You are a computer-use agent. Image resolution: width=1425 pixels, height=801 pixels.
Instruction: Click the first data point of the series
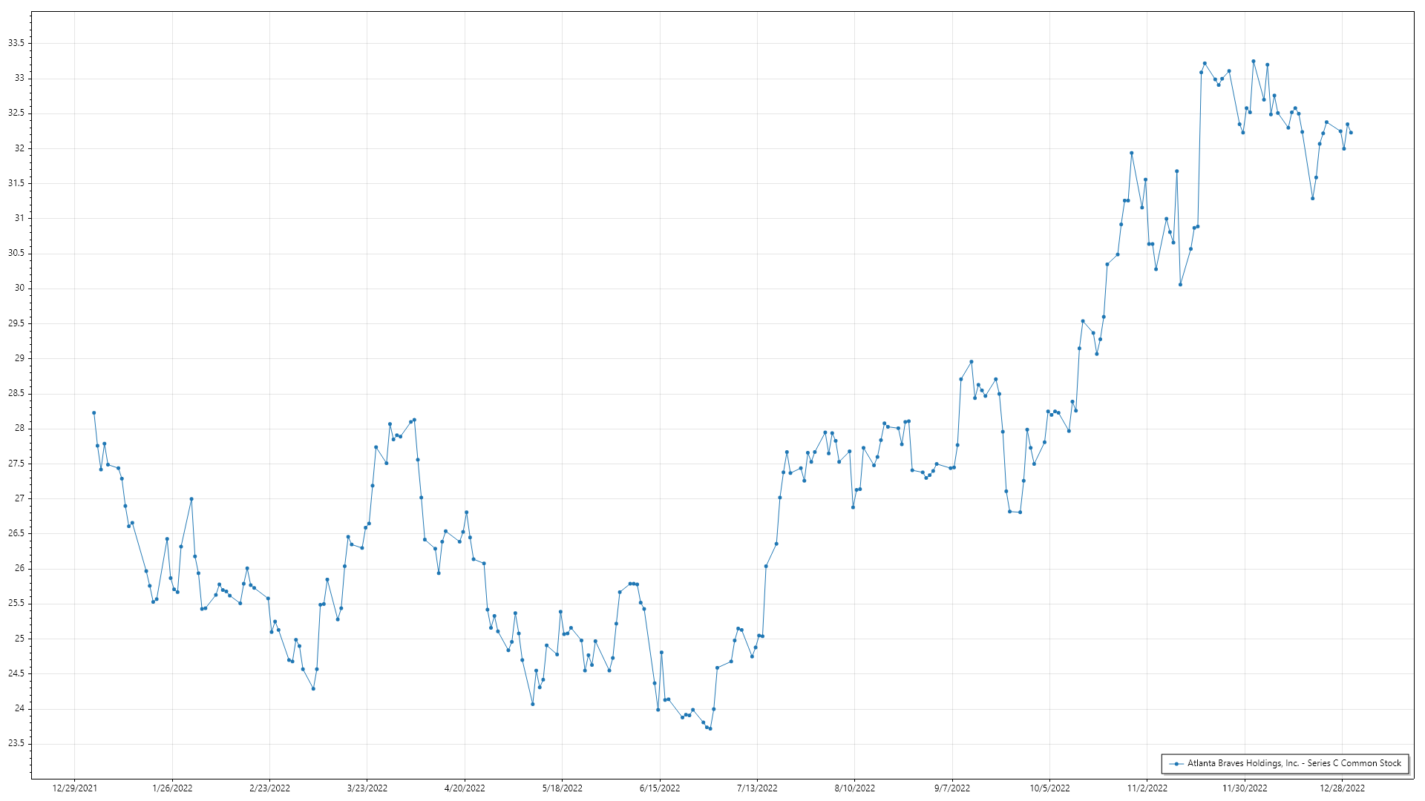tap(94, 413)
